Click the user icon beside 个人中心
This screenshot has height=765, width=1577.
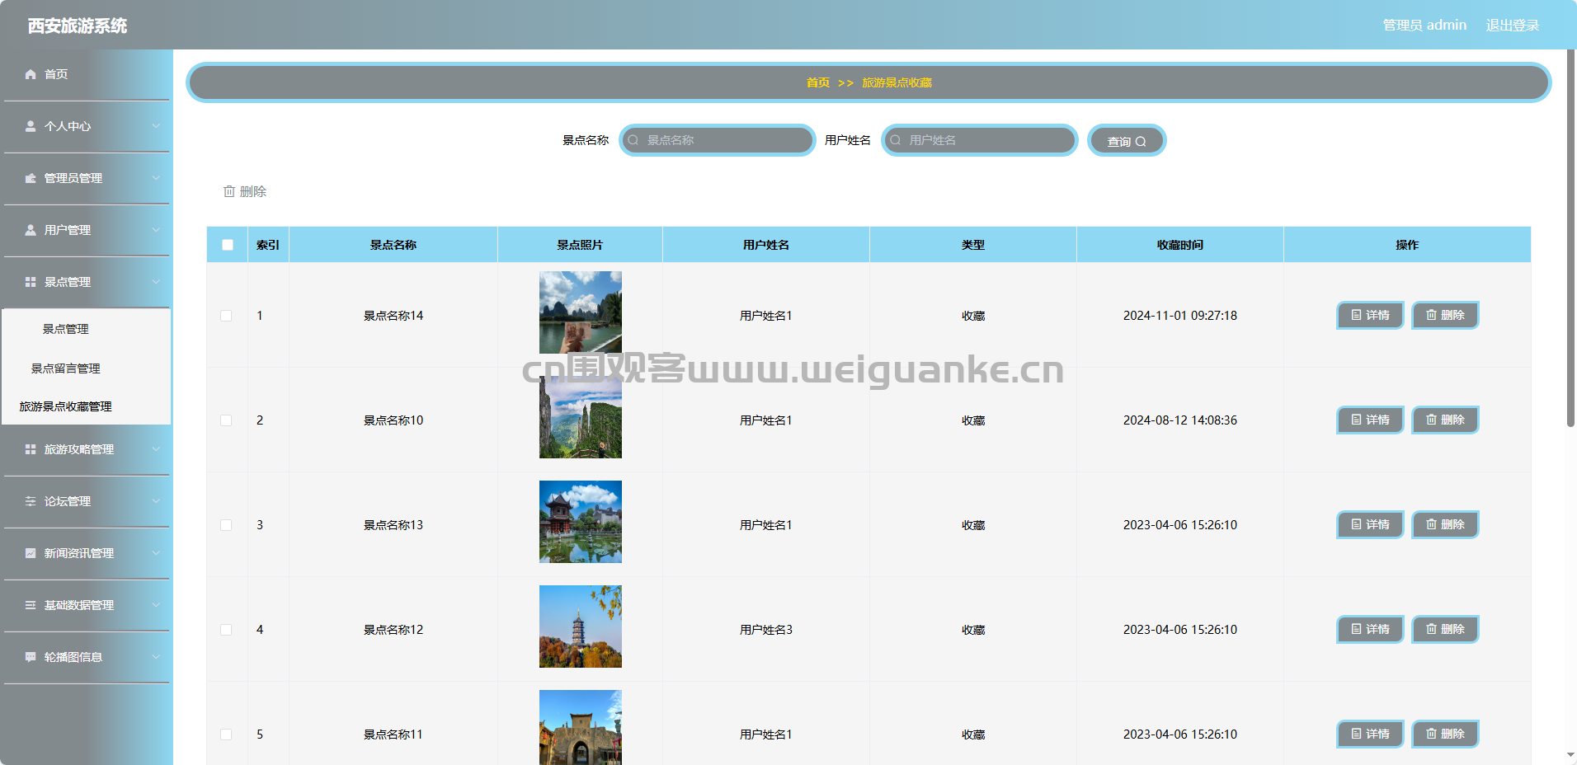click(31, 126)
